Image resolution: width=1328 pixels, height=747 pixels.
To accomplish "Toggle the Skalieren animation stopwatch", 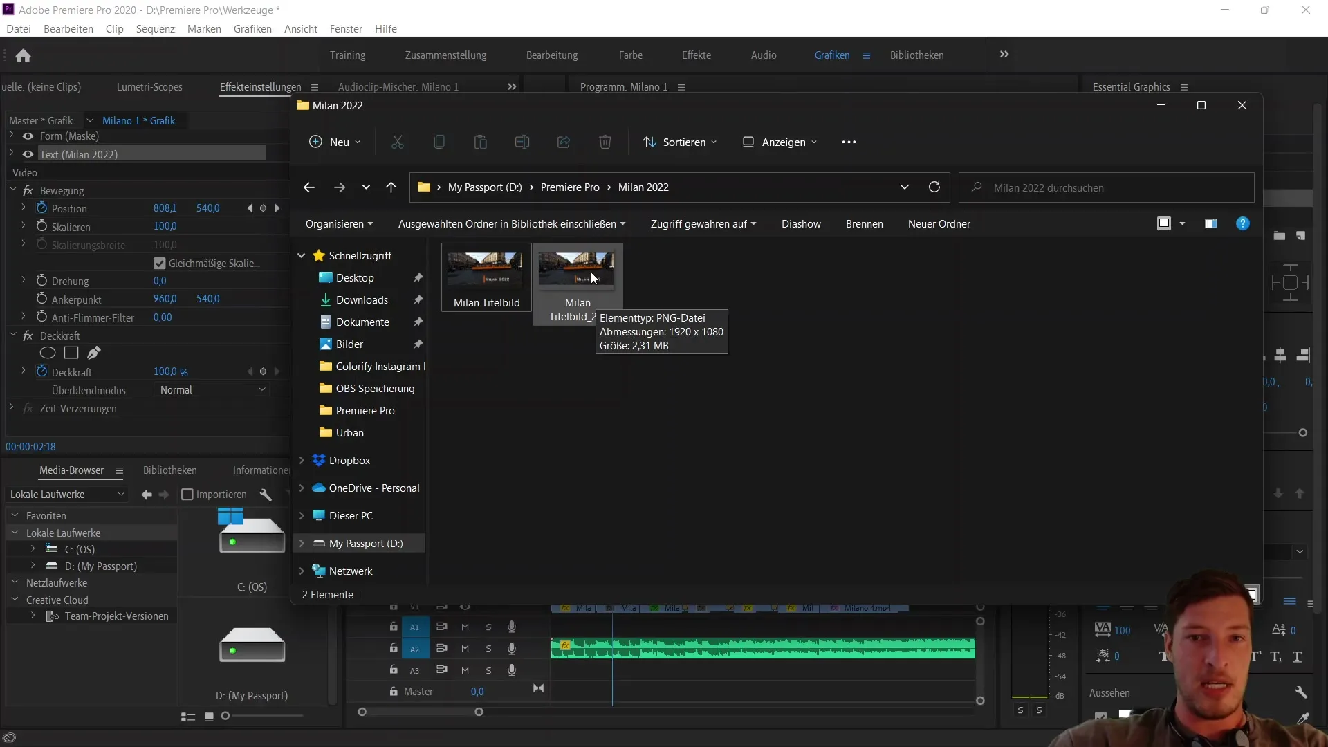I will [41, 226].
